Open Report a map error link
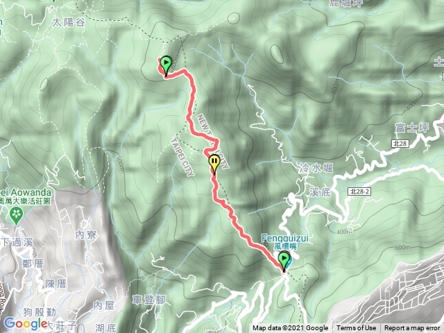Viewport: 444px width, 333px height. [412, 328]
